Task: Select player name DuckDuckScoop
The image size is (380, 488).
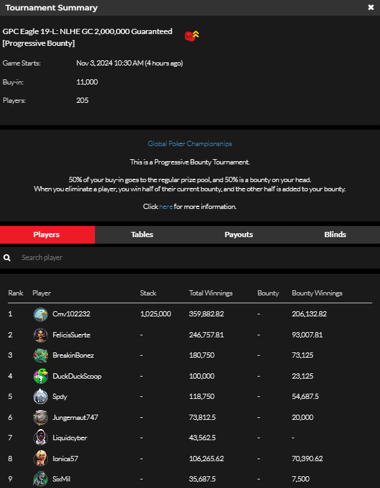Action: coord(77,376)
